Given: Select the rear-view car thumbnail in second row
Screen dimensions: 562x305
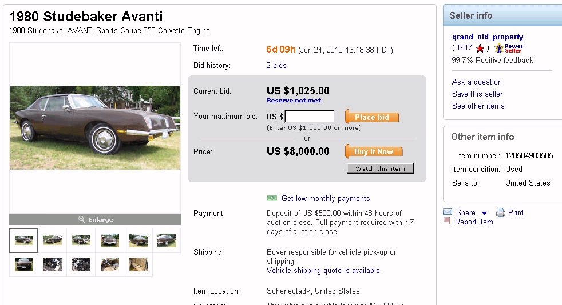Looking at the screenshot, I should (24, 264).
